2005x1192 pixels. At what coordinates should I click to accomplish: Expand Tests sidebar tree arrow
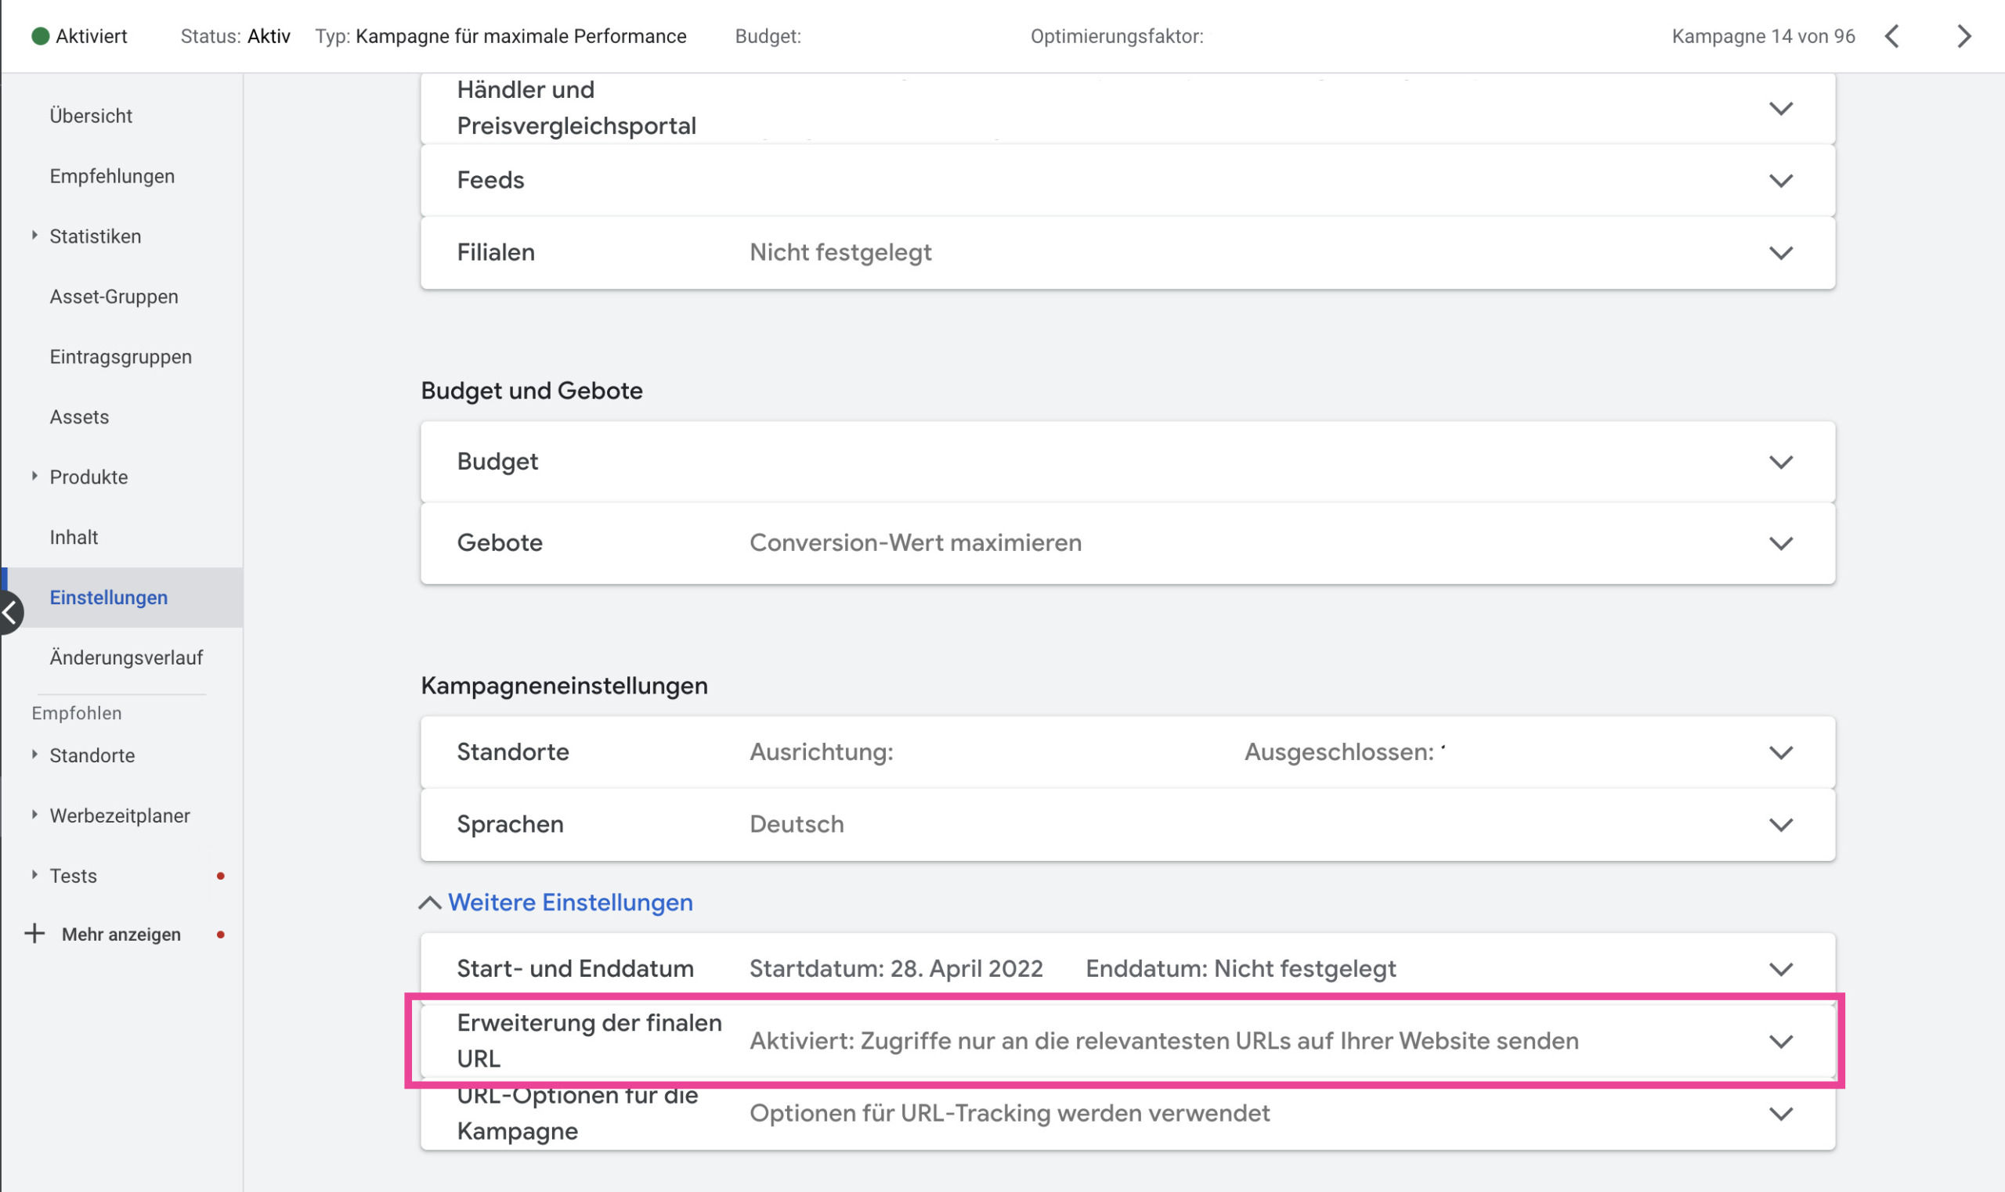click(34, 875)
